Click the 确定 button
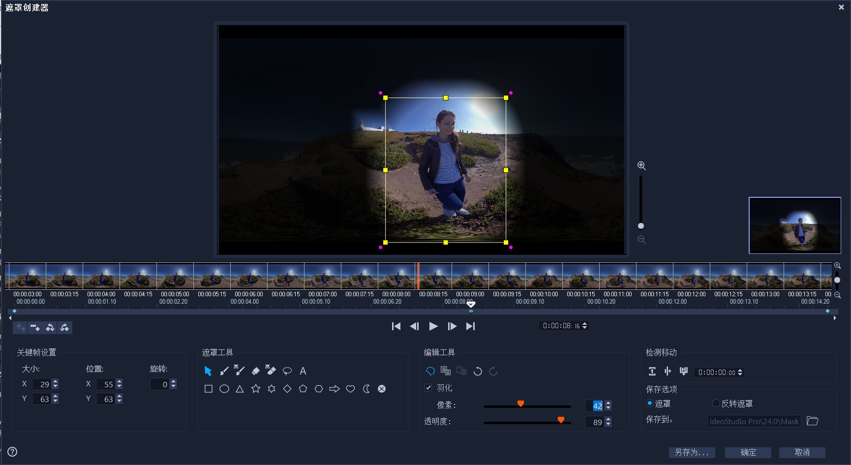This screenshot has height=465, width=851. 748,452
